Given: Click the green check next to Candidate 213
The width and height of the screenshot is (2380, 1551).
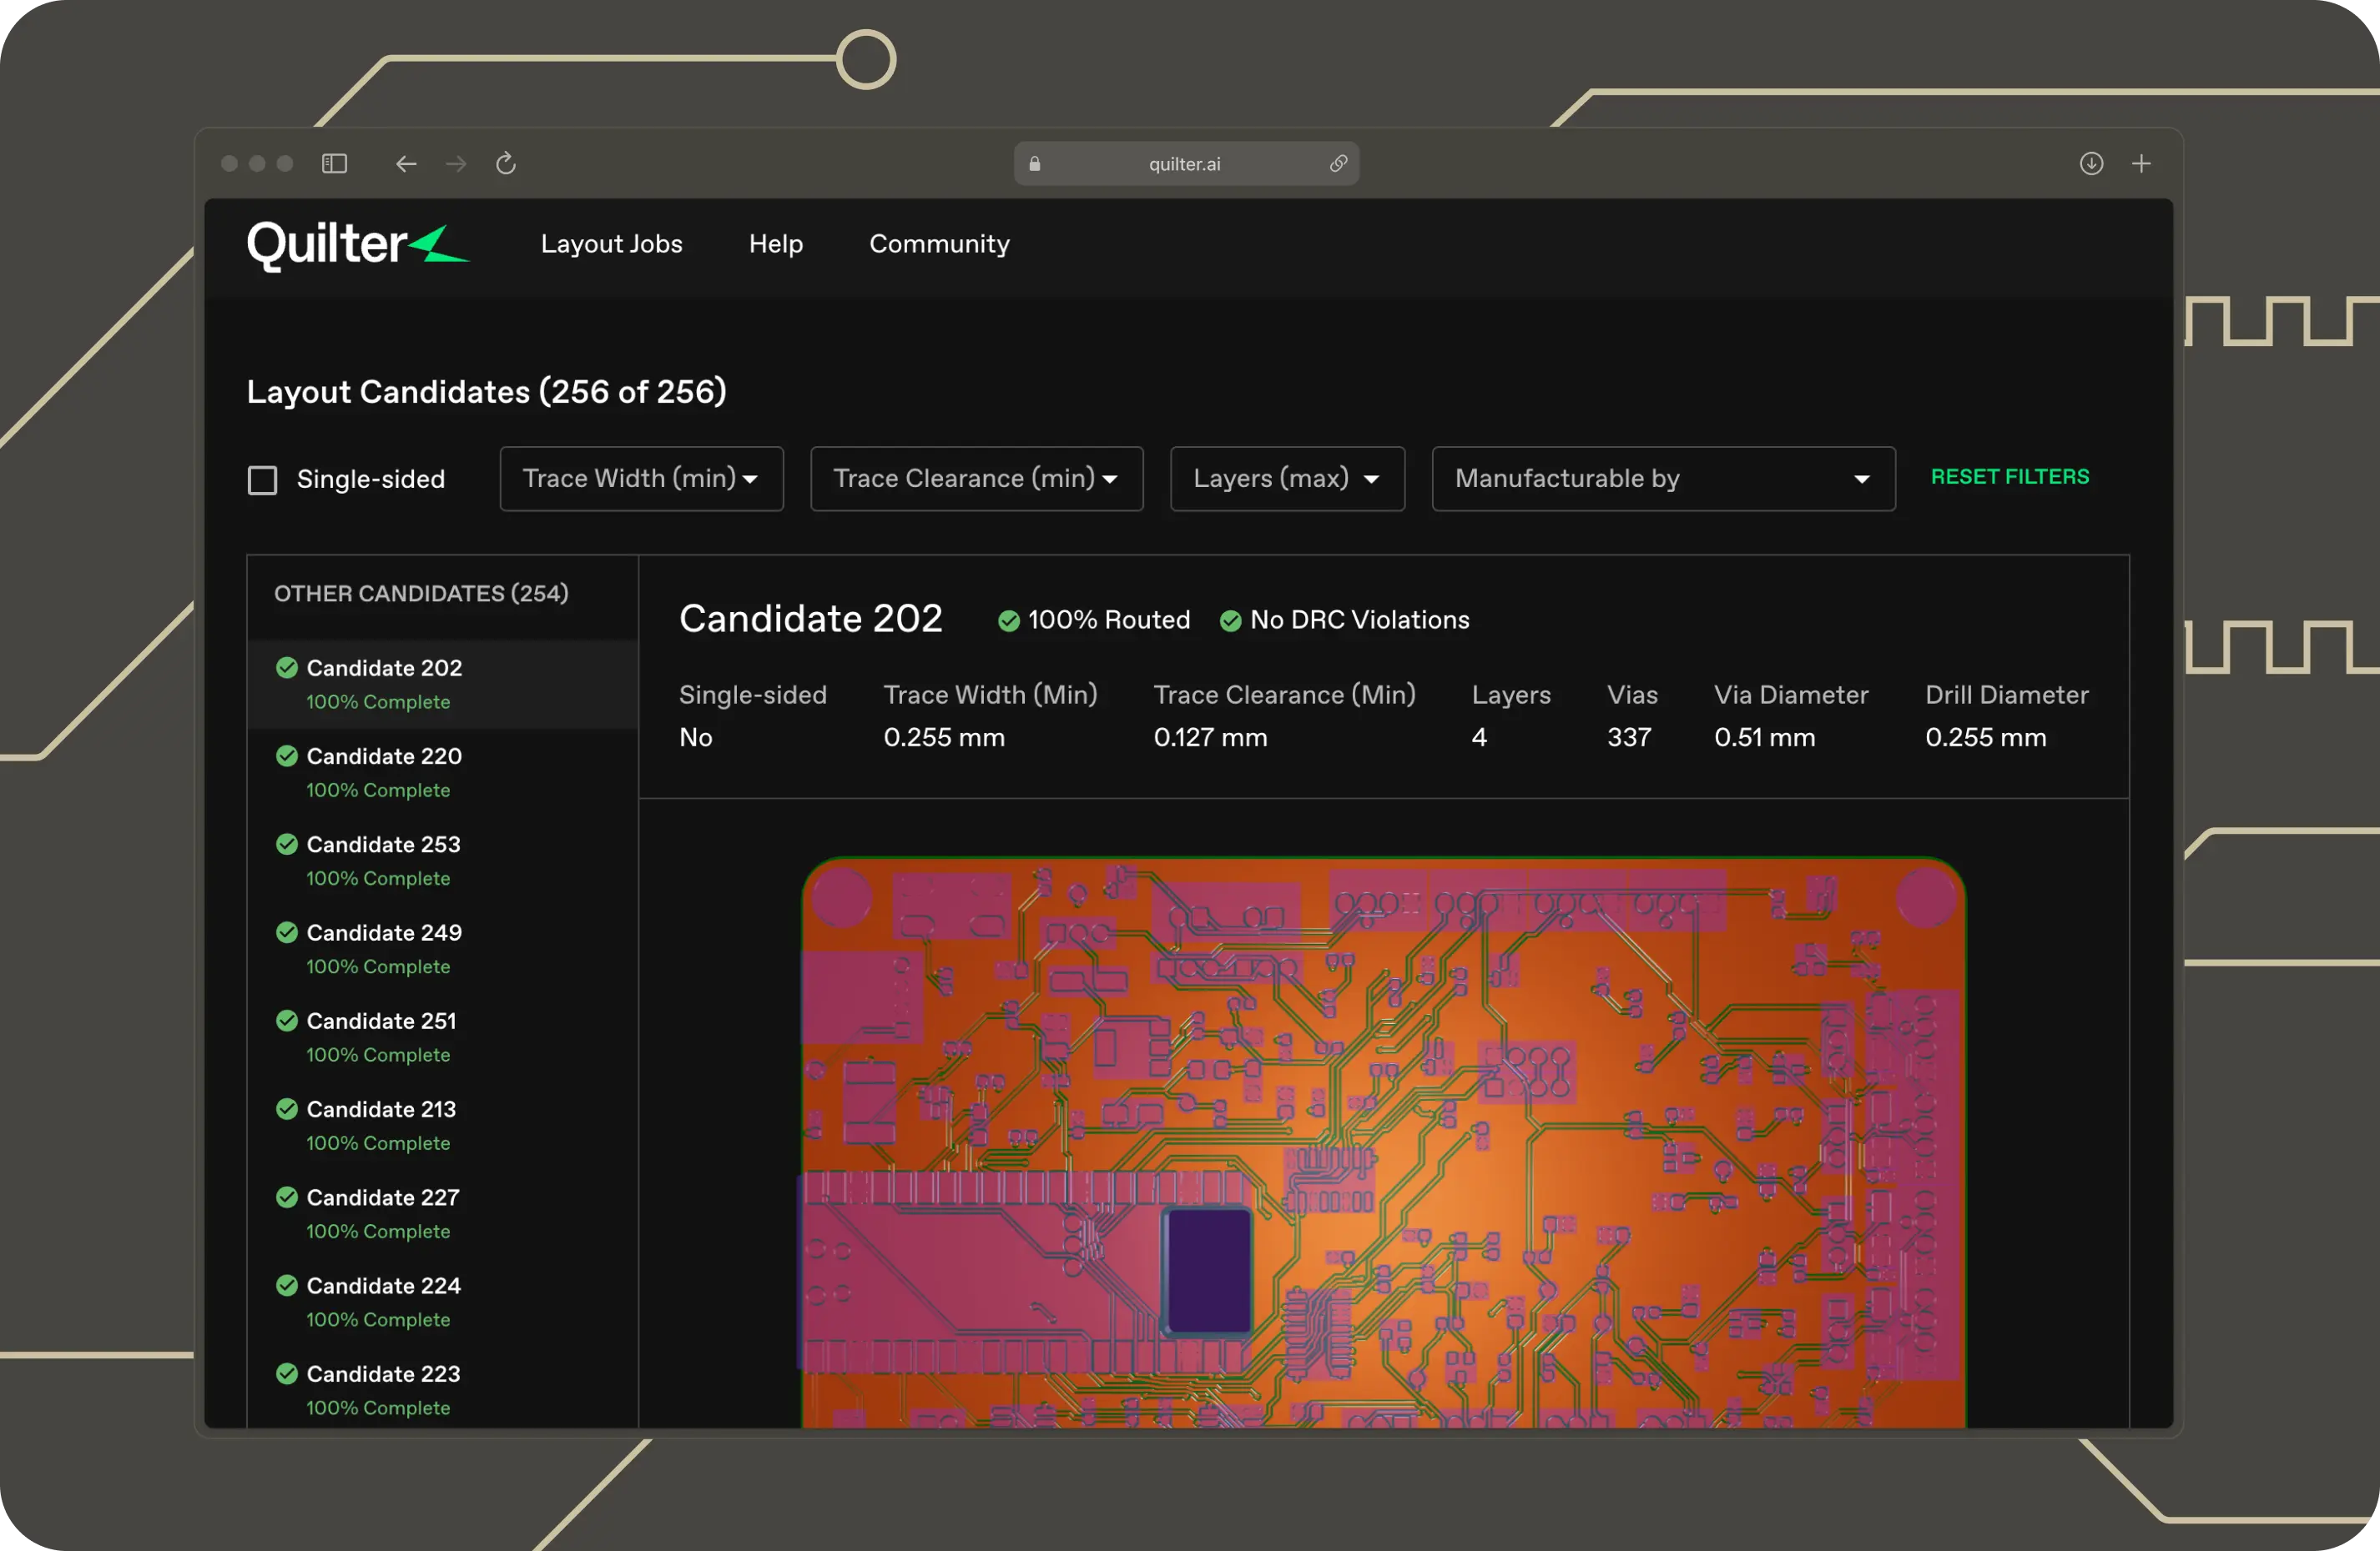Looking at the screenshot, I should click(x=287, y=1108).
